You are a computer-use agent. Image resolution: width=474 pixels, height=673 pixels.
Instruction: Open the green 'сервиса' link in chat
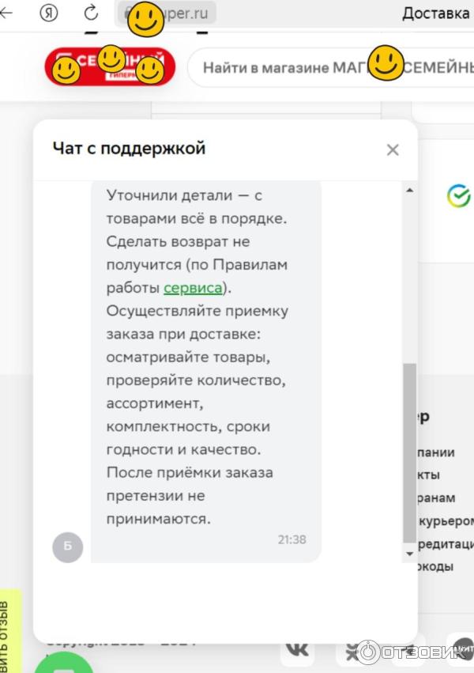pos(193,289)
